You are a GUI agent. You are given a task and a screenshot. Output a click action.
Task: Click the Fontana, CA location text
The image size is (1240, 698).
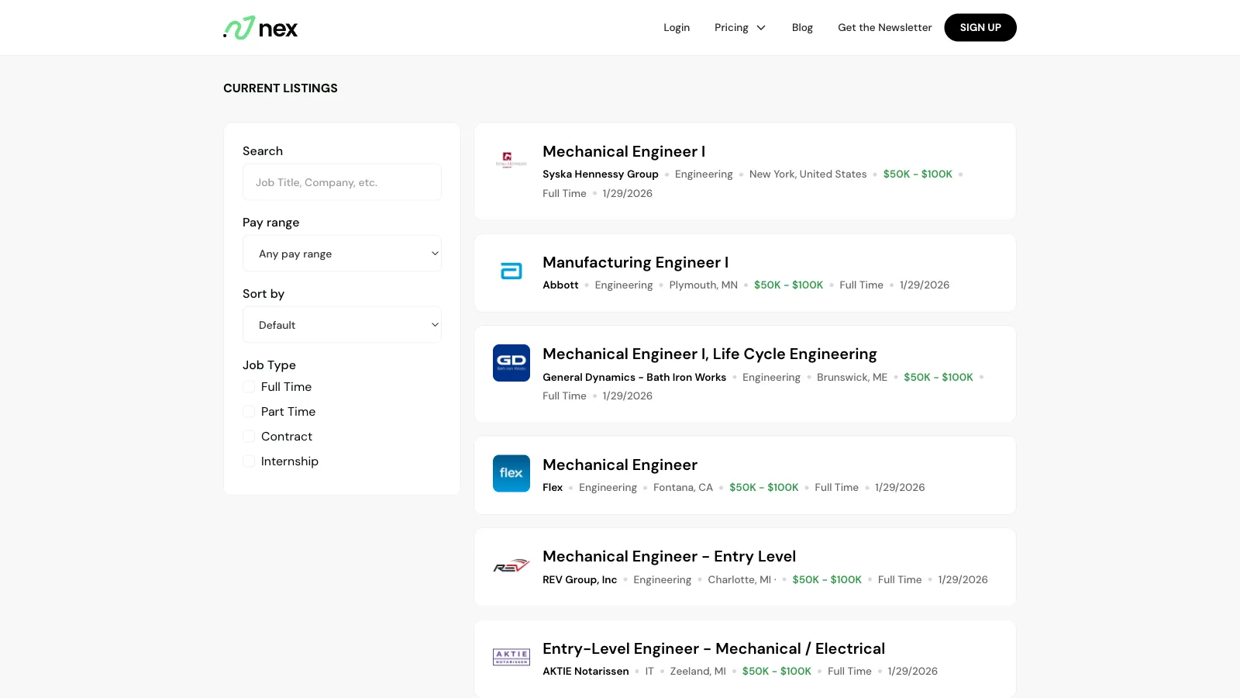click(x=683, y=488)
